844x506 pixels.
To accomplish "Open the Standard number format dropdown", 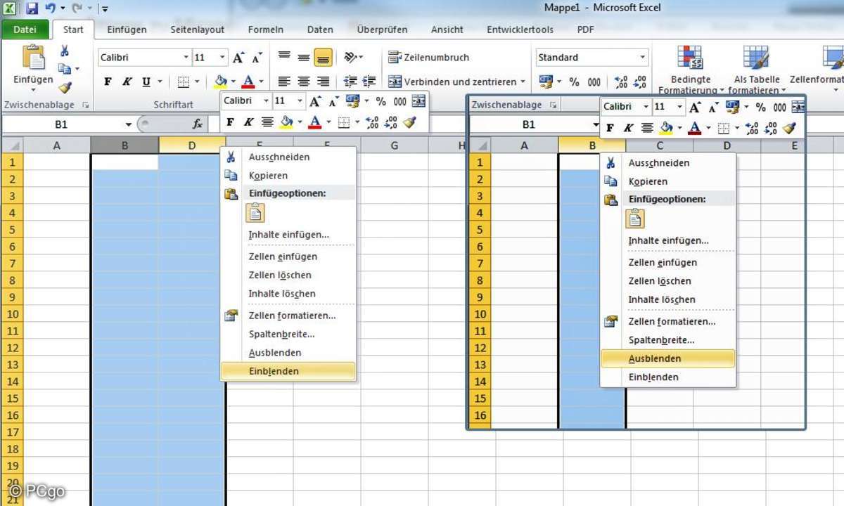I will (642, 58).
